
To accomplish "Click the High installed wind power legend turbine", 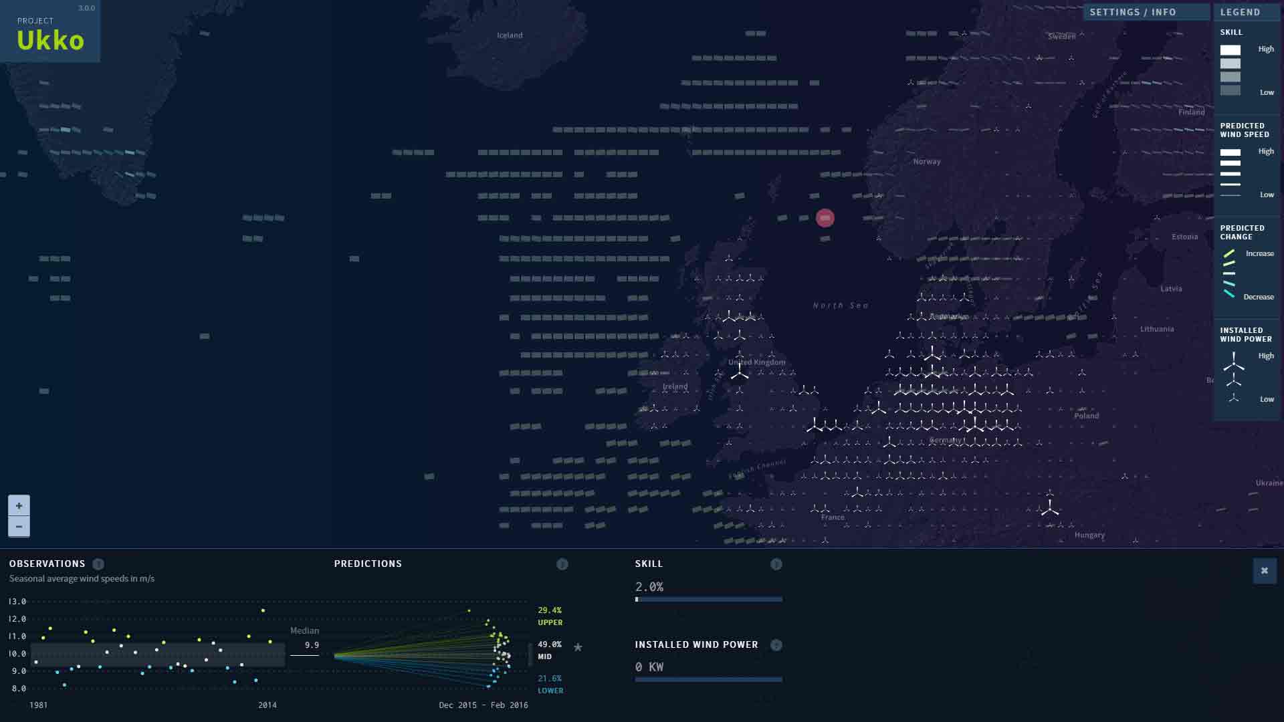I will tap(1234, 362).
